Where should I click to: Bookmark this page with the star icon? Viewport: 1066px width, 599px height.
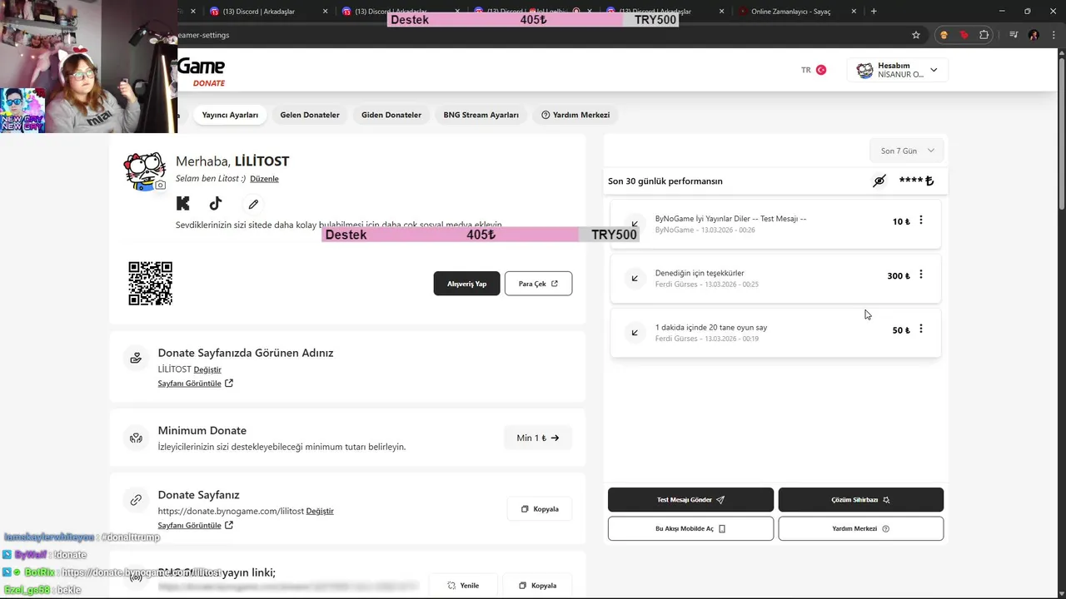(x=916, y=35)
